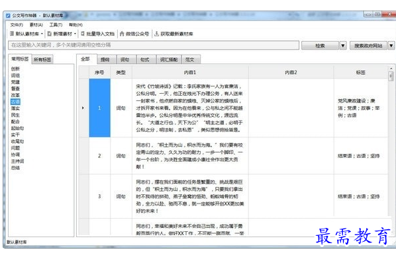Click the 内容1 column header

point(190,72)
